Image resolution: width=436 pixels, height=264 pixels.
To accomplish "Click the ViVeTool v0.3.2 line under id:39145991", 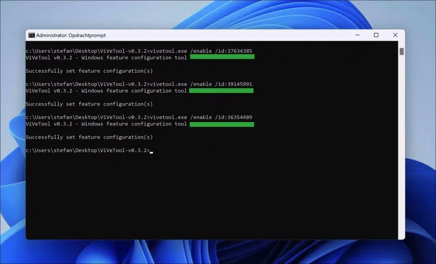I will pyautogui.click(x=106, y=91).
